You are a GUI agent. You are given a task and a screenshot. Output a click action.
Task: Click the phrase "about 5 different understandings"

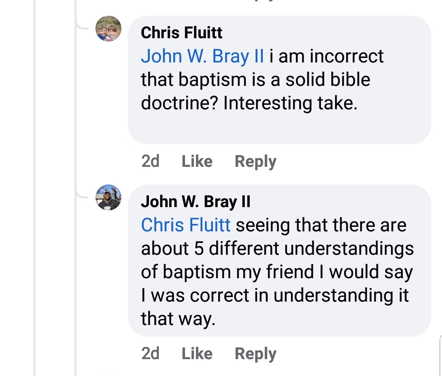coord(277,249)
